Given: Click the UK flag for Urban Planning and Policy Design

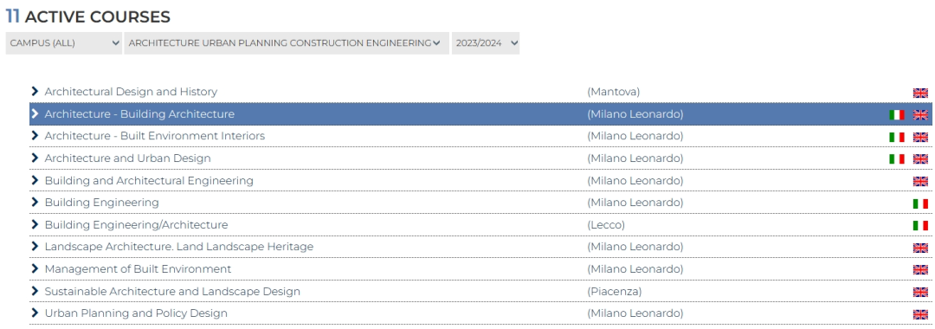Looking at the screenshot, I should [x=920, y=314].
